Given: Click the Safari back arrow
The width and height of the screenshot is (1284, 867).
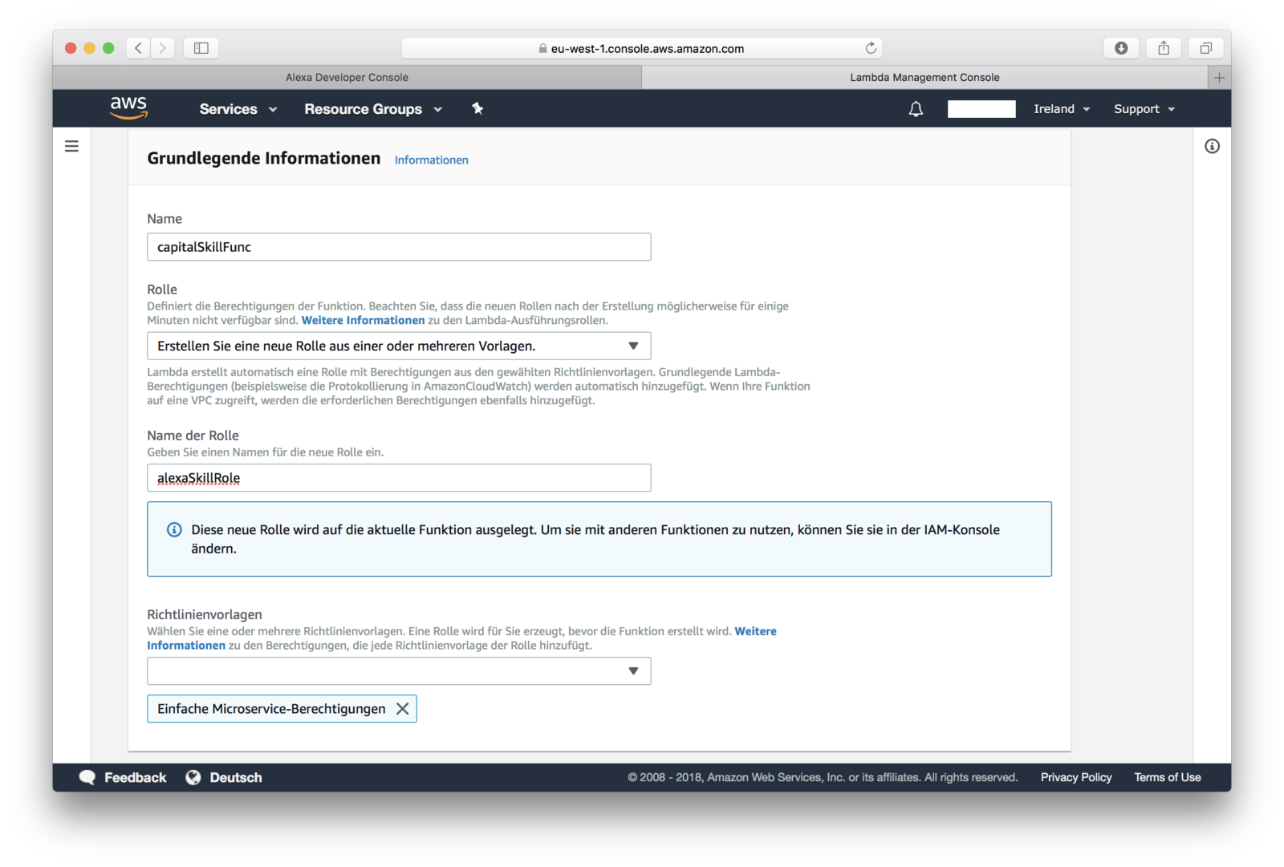Looking at the screenshot, I should click(138, 48).
